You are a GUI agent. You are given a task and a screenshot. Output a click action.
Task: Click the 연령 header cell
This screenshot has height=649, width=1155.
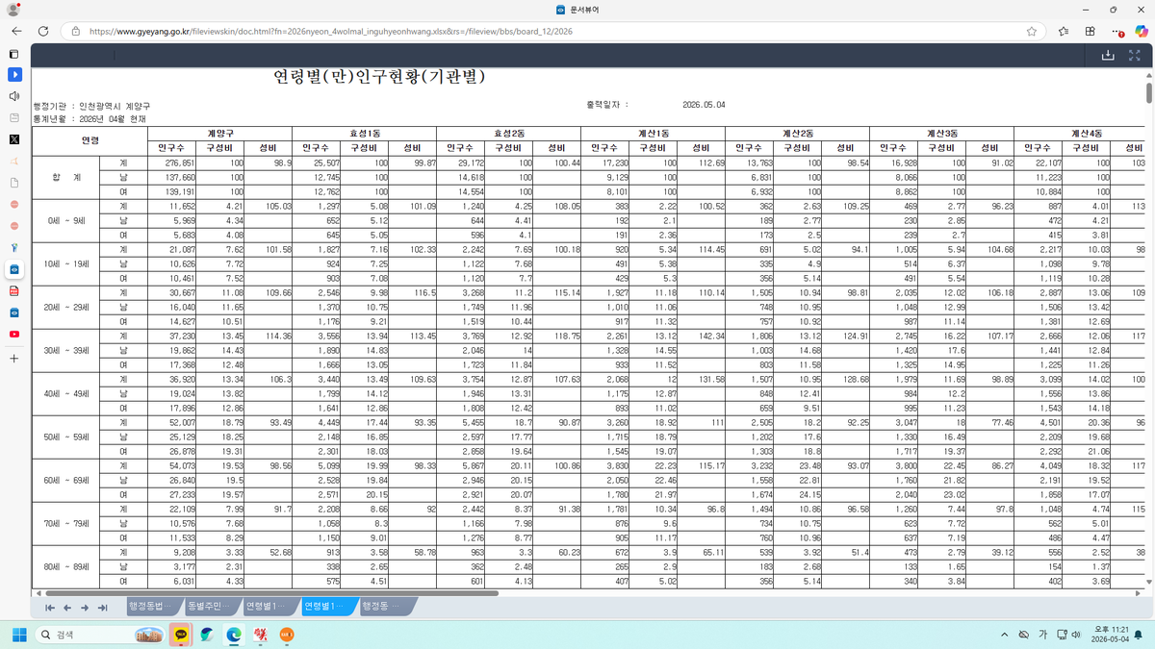tap(90, 140)
